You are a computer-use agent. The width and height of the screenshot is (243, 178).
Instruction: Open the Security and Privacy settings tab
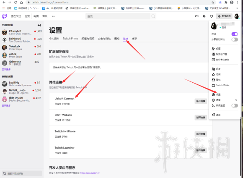tap(104, 39)
